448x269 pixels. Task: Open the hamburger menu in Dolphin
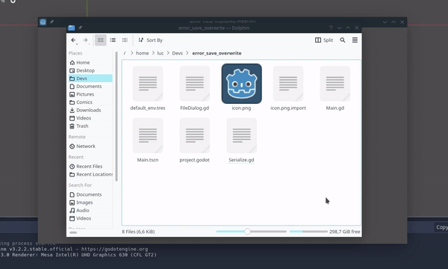tap(355, 40)
